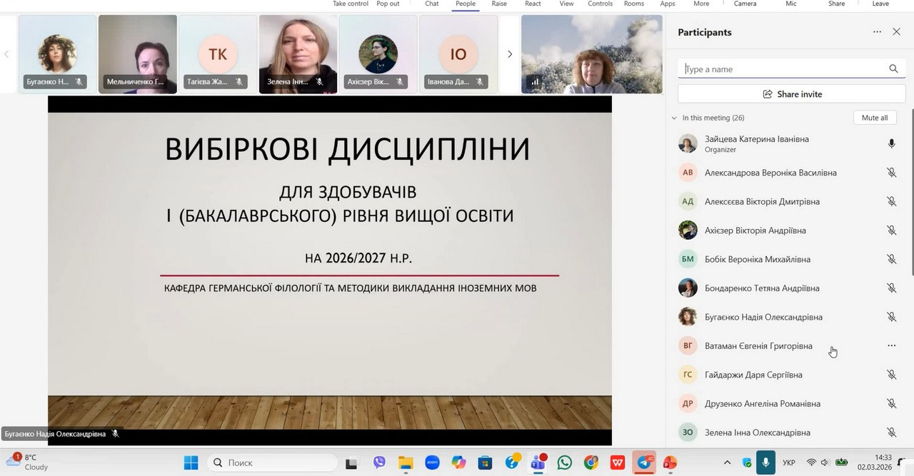The height and width of the screenshot is (476, 914).
Task: Open the Rooms menu item
Action: pyautogui.click(x=634, y=4)
